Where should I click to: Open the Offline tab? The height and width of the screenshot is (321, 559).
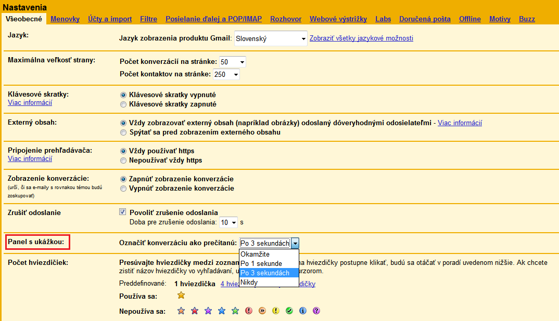click(x=470, y=19)
